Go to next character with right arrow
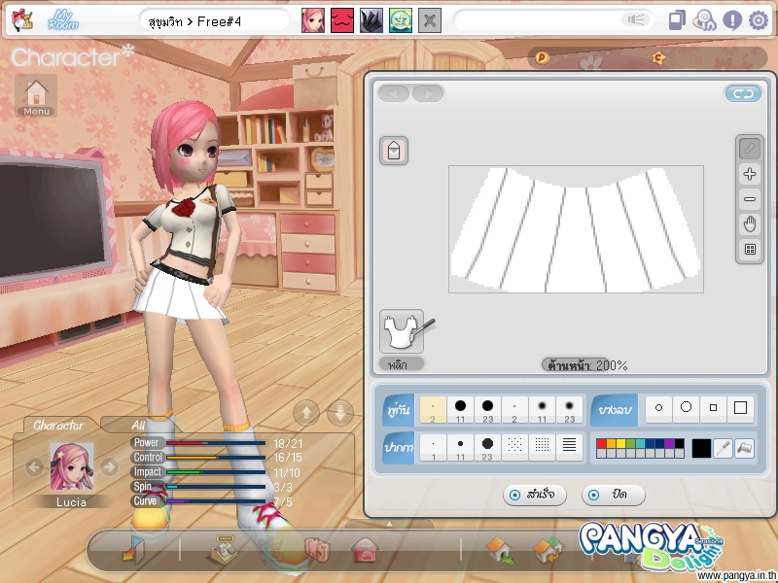The image size is (778, 583). [110, 466]
